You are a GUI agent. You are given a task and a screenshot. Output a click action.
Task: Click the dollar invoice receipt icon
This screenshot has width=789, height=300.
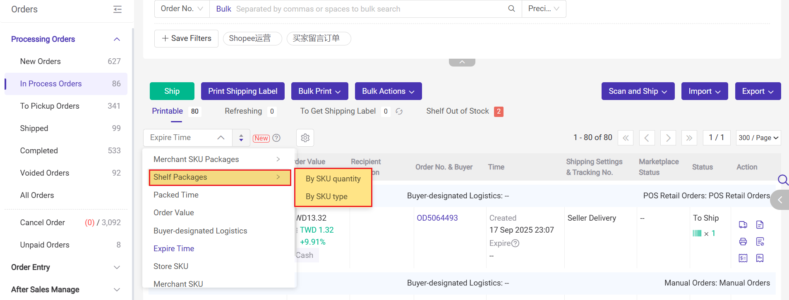pos(743,258)
